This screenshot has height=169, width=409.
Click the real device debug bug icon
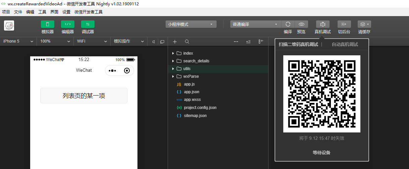pyautogui.click(x=323, y=24)
